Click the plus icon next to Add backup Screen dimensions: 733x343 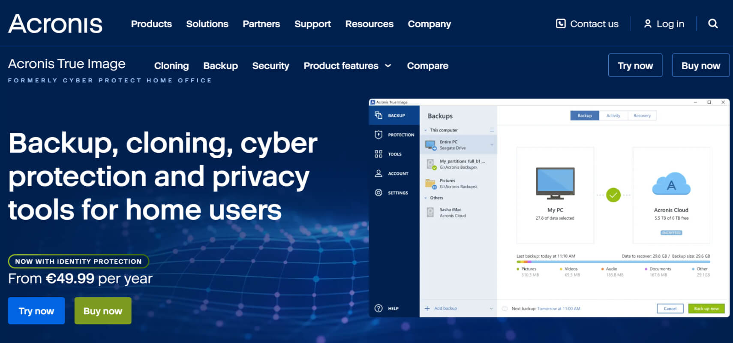coord(427,308)
